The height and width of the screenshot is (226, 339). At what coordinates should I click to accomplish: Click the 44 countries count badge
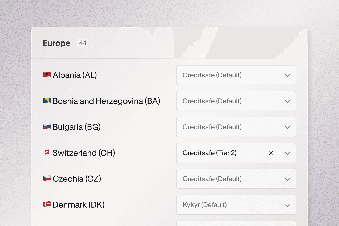[x=83, y=43]
